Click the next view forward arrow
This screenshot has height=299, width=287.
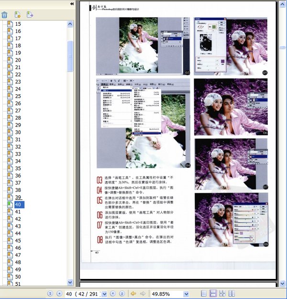143,293
